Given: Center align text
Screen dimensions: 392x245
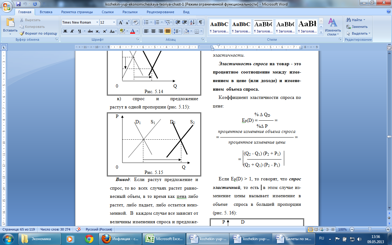Looking at the screenshot, I should pos(153,31).
